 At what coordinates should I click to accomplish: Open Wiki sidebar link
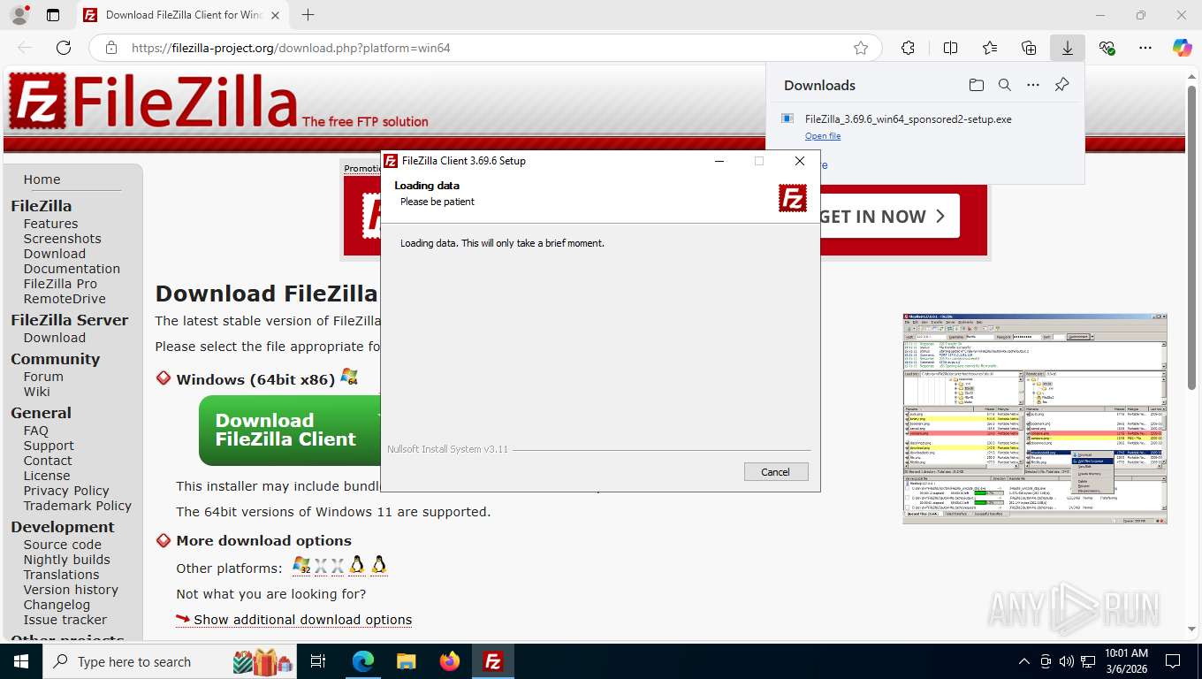[36, 392]
